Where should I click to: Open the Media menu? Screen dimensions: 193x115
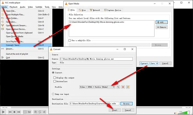(4, 7)
